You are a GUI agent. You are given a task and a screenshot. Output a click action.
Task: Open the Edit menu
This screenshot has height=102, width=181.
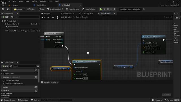(x=14, y=1)
